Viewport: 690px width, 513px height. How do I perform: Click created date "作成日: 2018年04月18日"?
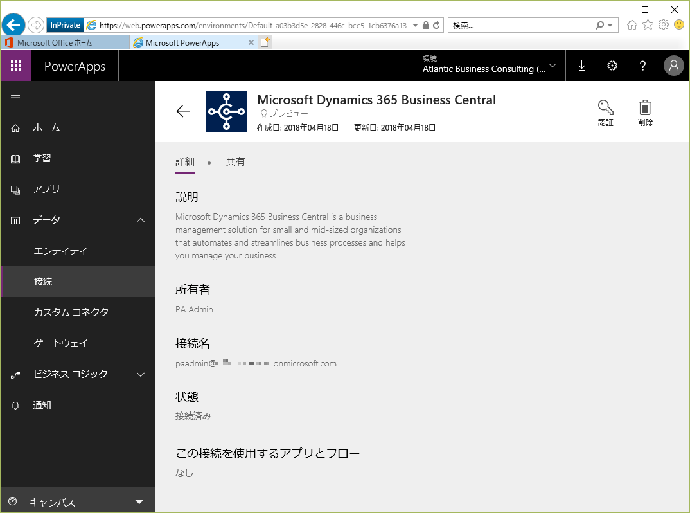point(298,128)
